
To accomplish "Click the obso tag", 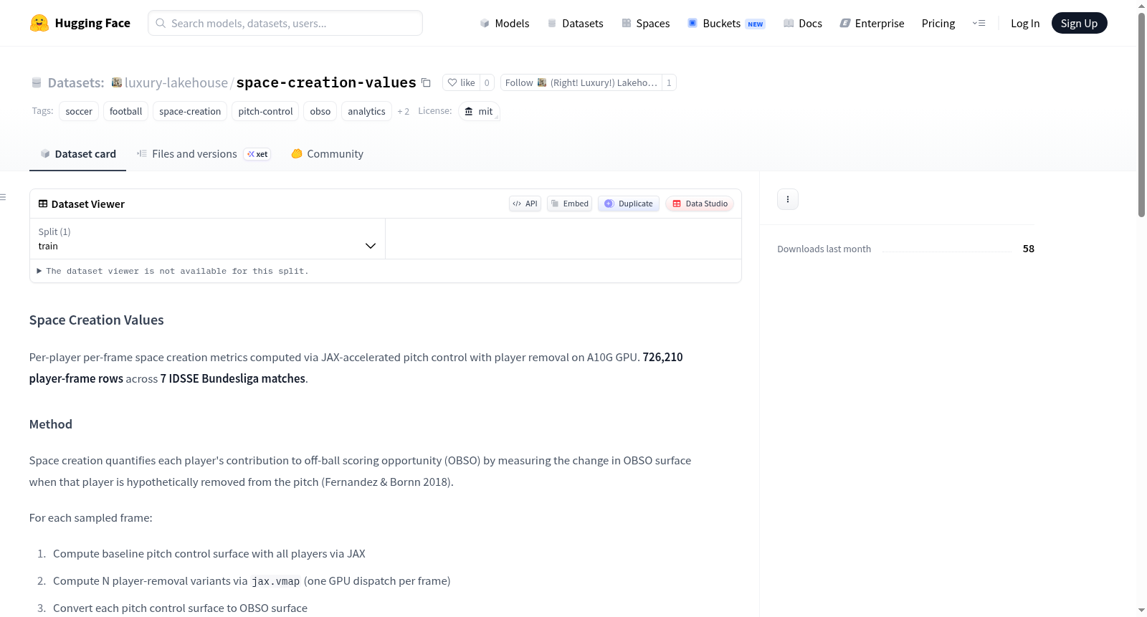I will pos(320,111).
